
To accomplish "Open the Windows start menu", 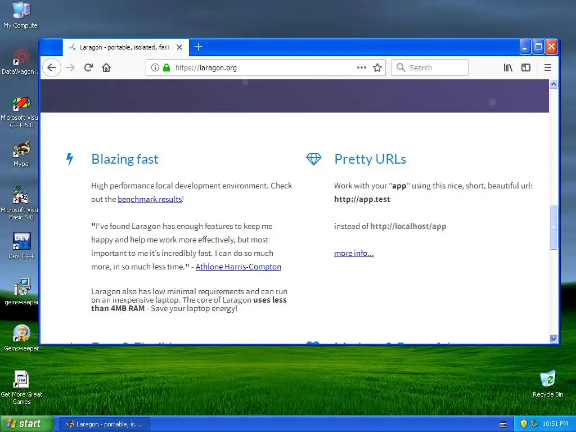I will click(x=26, y=424).
